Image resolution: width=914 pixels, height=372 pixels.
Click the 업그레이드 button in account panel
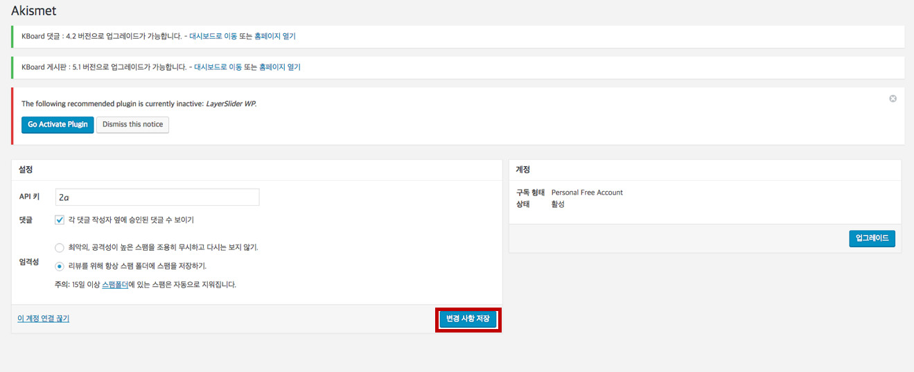(872, 238)
